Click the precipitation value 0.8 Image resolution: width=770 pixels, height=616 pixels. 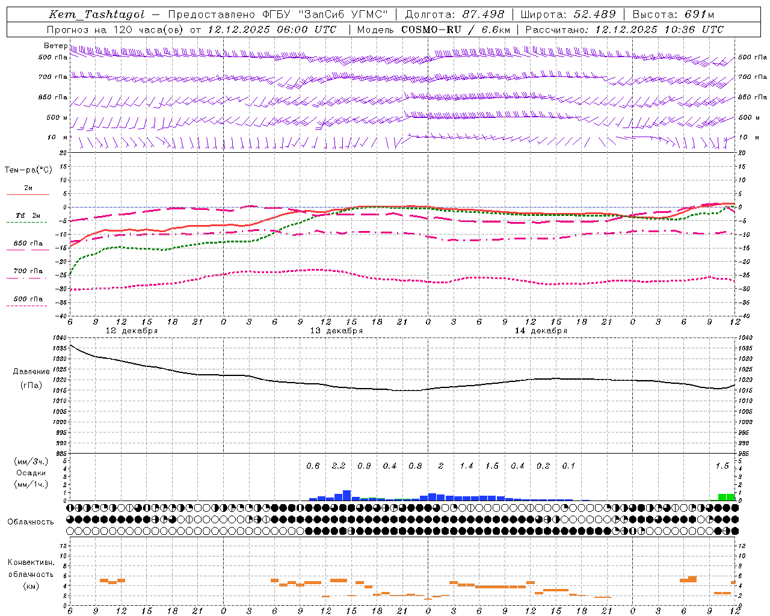coord(415,466)
